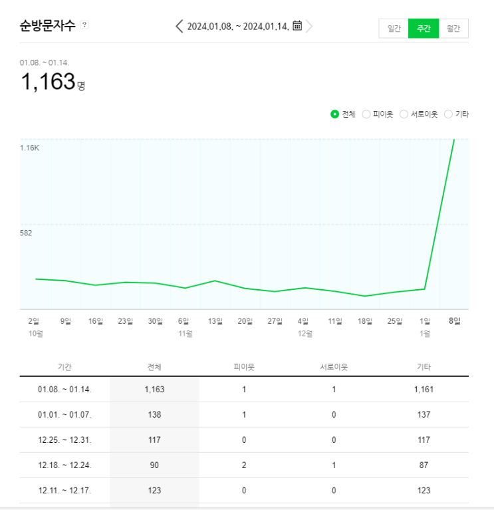Screen dimensions: 494x510
Task: Go to previous week with left arrow
Action: (179, 26)
